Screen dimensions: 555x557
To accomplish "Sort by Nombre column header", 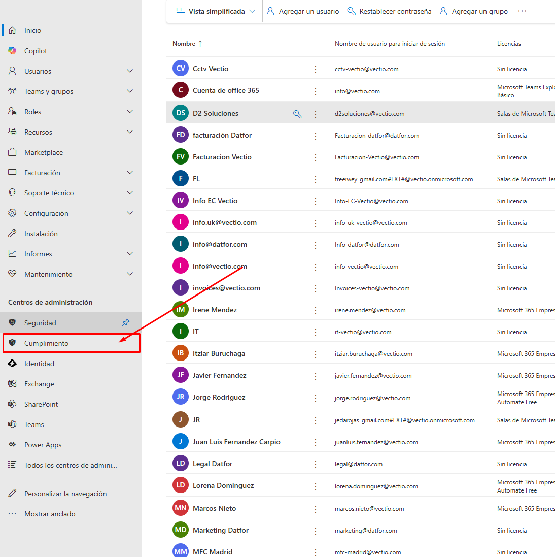I will coord(187,43).
